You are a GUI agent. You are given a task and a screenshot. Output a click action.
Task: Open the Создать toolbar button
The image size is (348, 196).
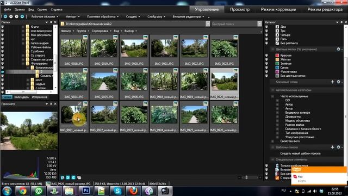[133, 16]
